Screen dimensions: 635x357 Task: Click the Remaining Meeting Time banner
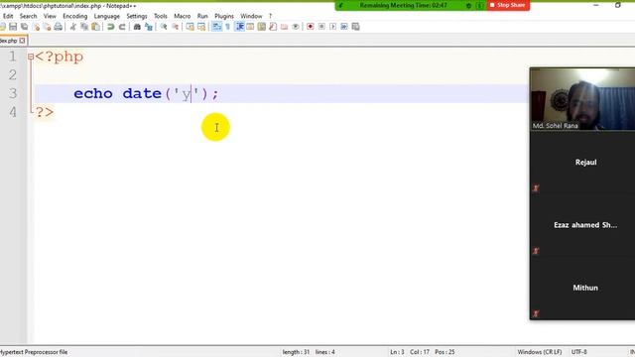tap(404, 5)
